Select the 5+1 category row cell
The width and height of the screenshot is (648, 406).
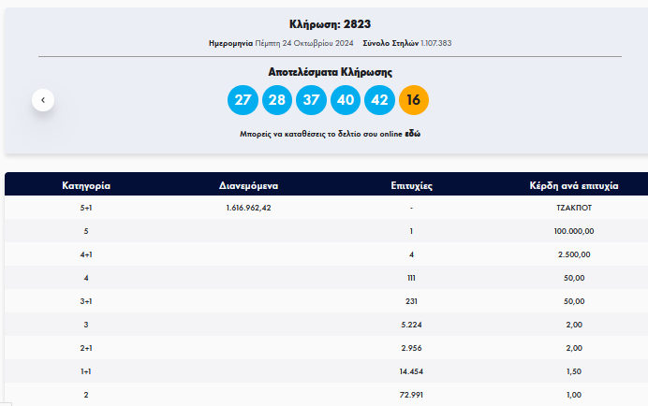tap(86, 208)
